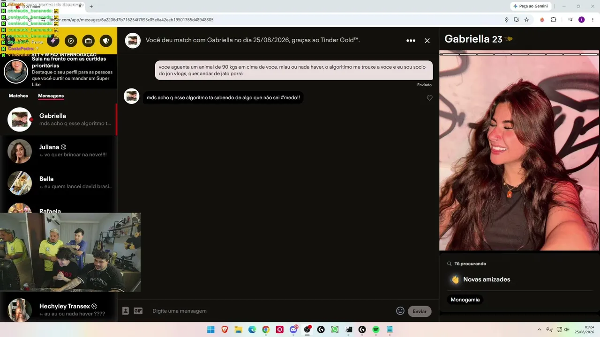The image size is (600, 337).
Task: Click the Enviar send button
Action: (420, 311)
